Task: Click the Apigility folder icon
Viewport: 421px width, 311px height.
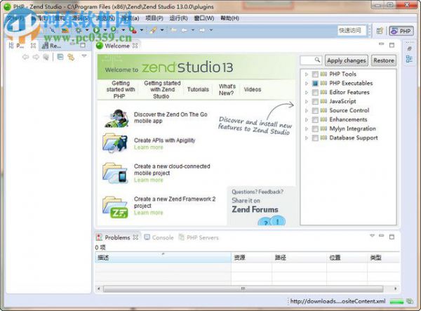Action: [114, 143]
